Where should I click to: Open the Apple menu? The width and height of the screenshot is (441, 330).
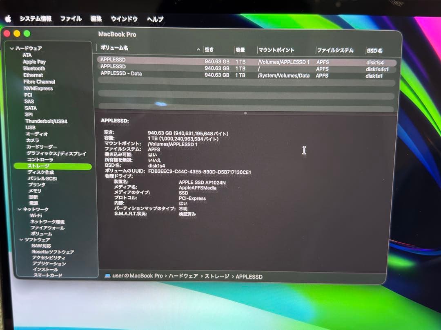pyautogui.click(x=7, y=18)
